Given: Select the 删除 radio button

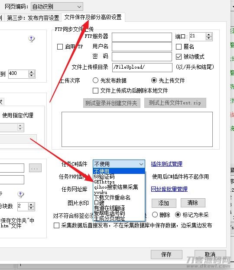Looking at the screenshot, I should click(155, 215).
